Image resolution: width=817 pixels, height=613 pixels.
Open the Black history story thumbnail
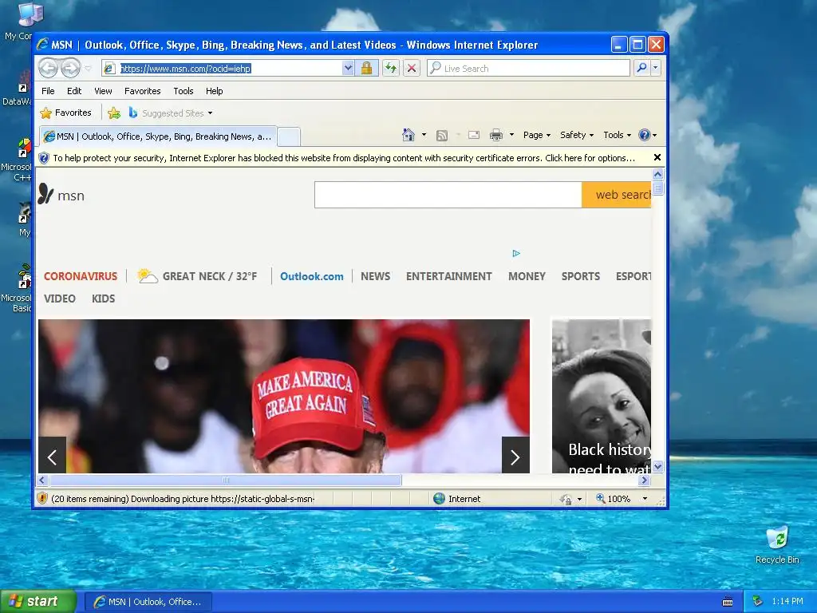click(x=602, y=396)
